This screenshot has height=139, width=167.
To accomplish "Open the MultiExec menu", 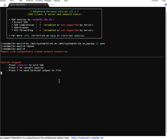I will (x=30, y=1).
